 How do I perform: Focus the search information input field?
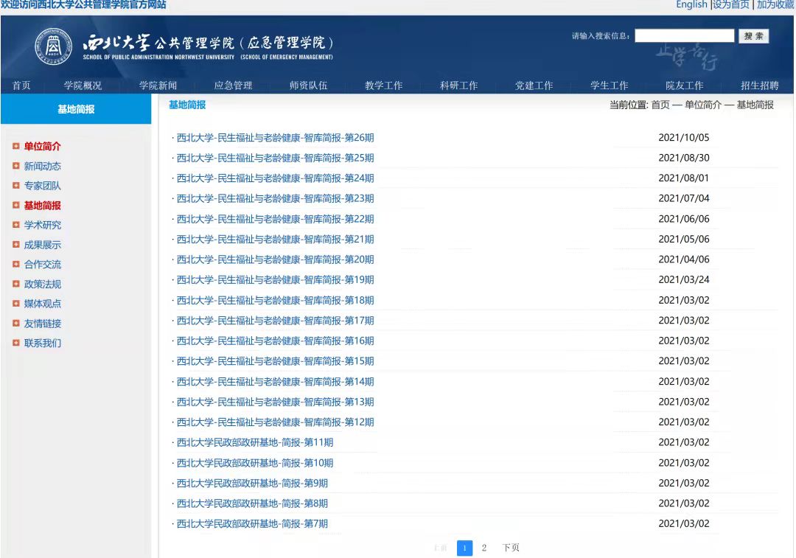click(684, 36)
